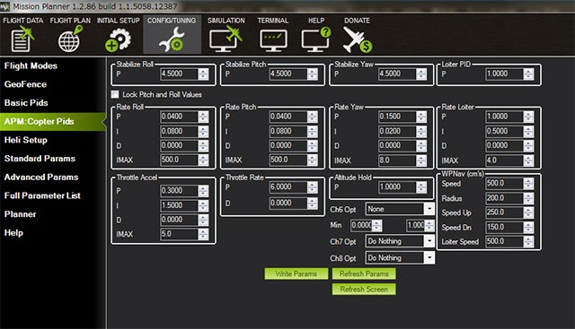Click Rate Yaw IMAX value field
The image size is (575, 329).
(x=397, y=160)
